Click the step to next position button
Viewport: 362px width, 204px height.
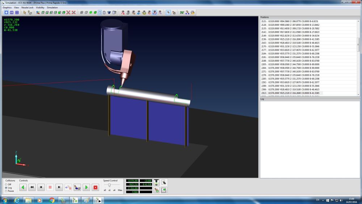tap(59, 187)
